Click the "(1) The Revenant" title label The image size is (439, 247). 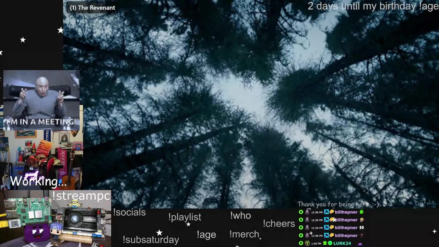(x=93, y=8)
